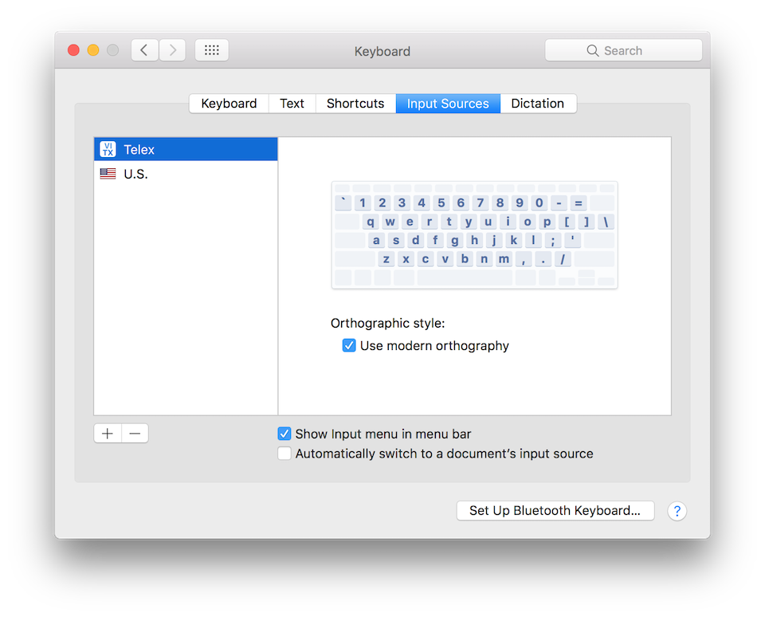Click inside the Search field
This screenshot has height=617, width=765.
(630, 49)
